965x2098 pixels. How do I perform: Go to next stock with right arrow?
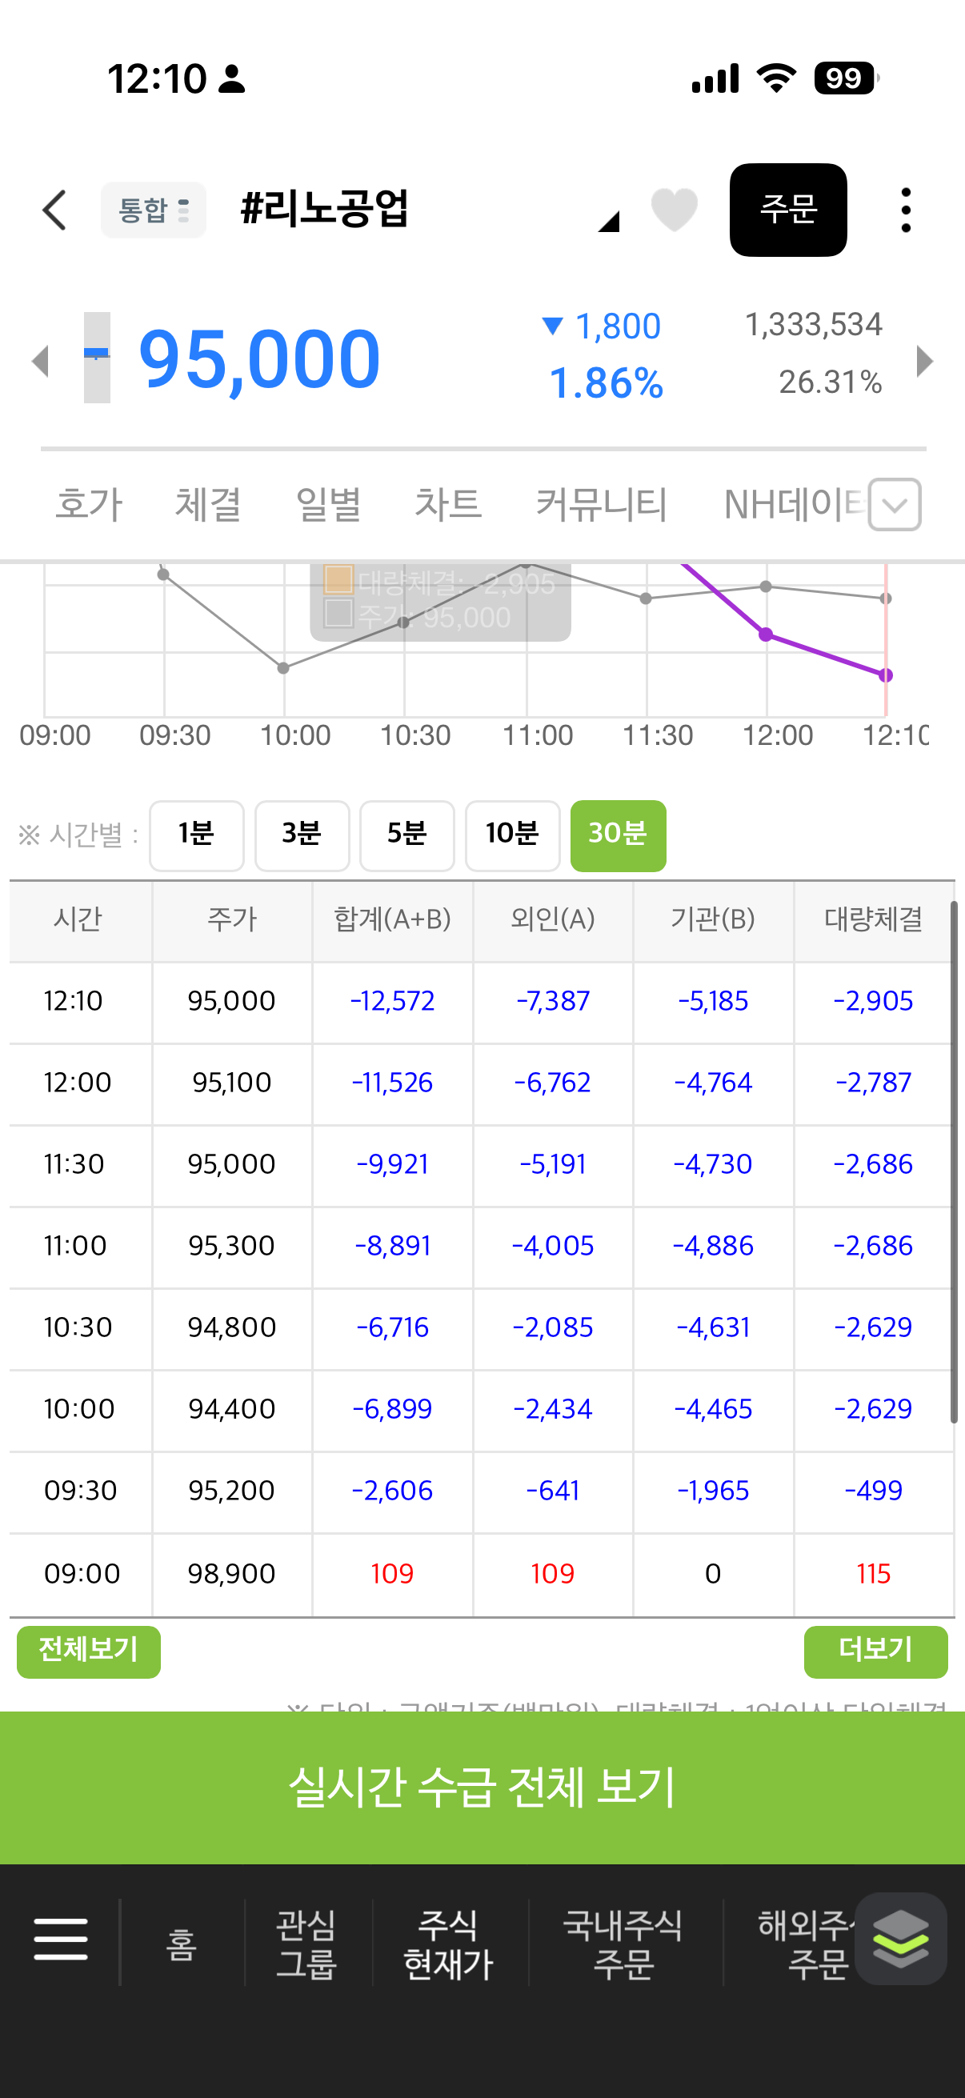pyautogui.click(x=924, y=361)
